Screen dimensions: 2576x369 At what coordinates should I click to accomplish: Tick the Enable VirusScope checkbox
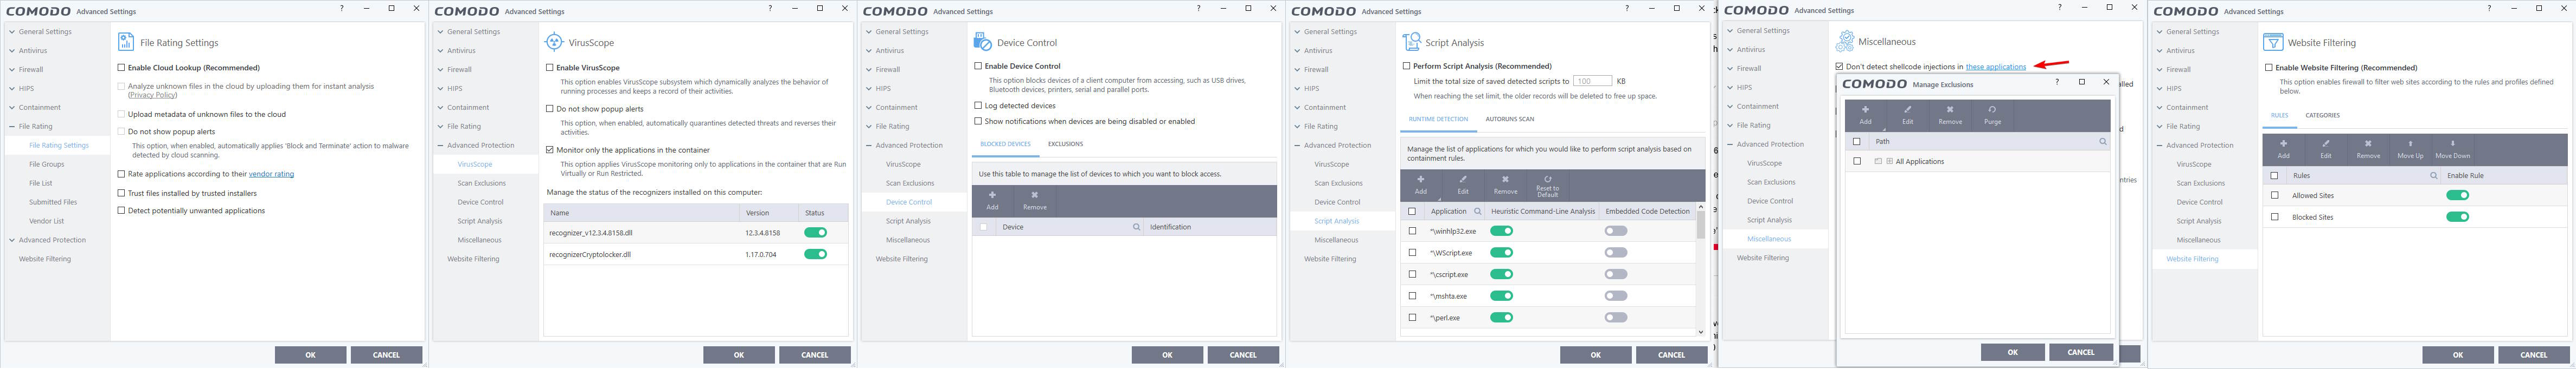click(550, 68)
